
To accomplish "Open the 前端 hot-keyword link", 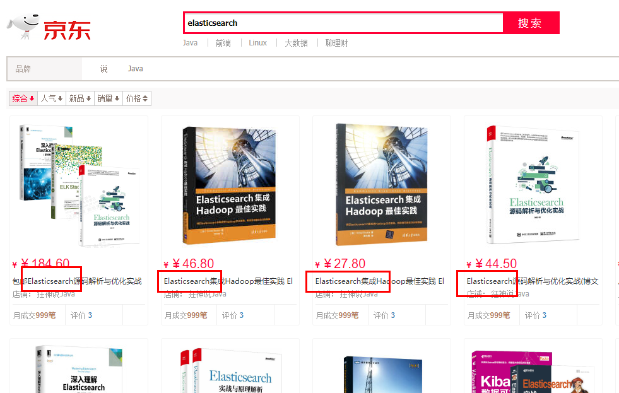I will [223, 43].
